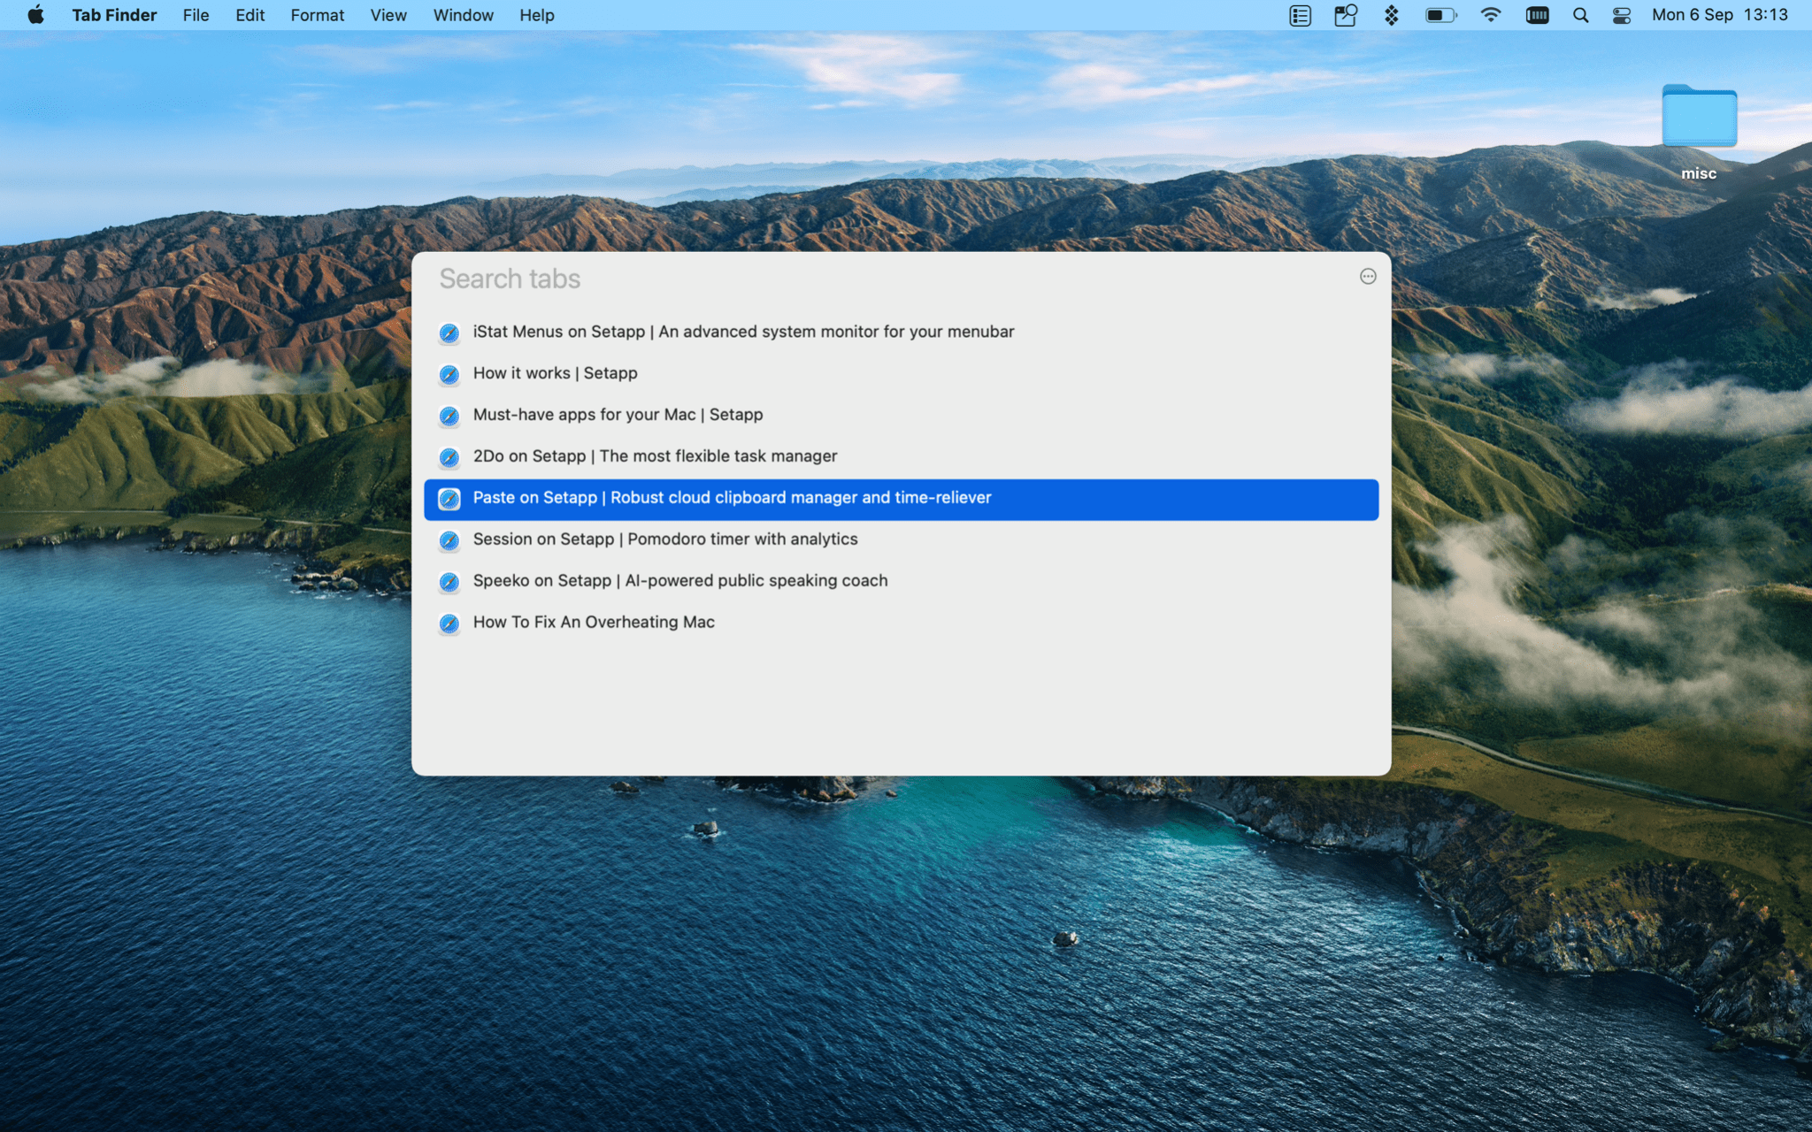1812x1132 pixels.
Task: Open Spotlight via the magnifier icon
Action: tap(1580, 14)
